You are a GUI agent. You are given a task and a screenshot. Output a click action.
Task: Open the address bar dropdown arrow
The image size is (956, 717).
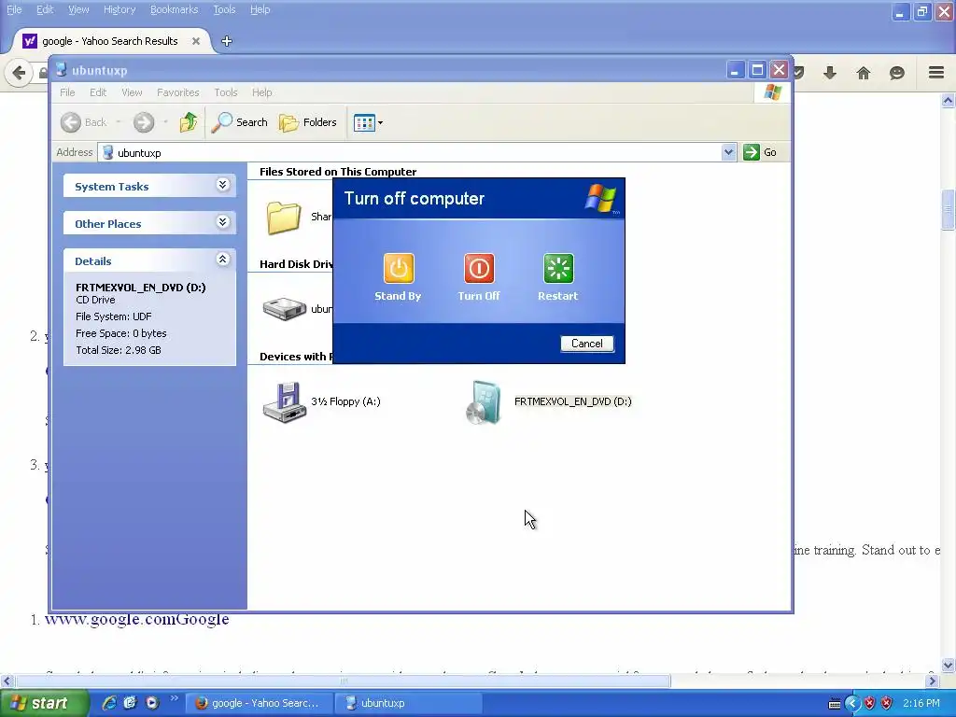728,152
